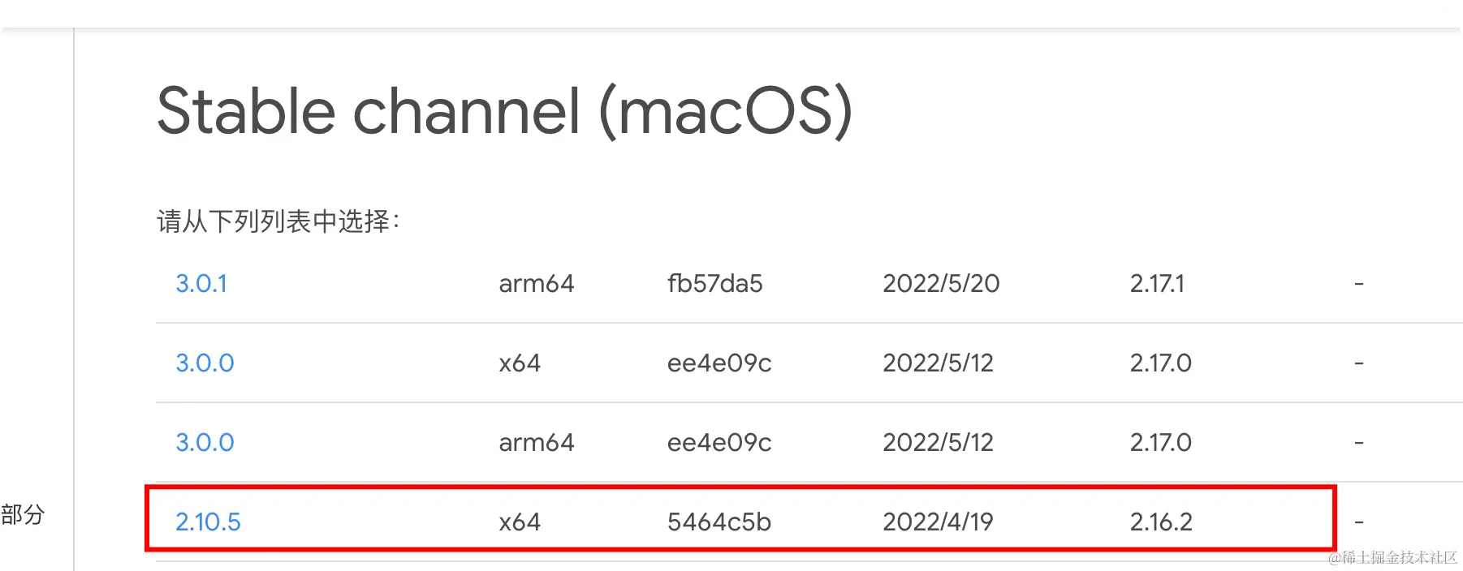
Task: Select the 2.16.2 Dart version cell
Action: [x=1161, y=522]
